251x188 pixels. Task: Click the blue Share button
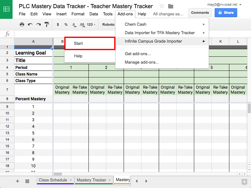226,13
